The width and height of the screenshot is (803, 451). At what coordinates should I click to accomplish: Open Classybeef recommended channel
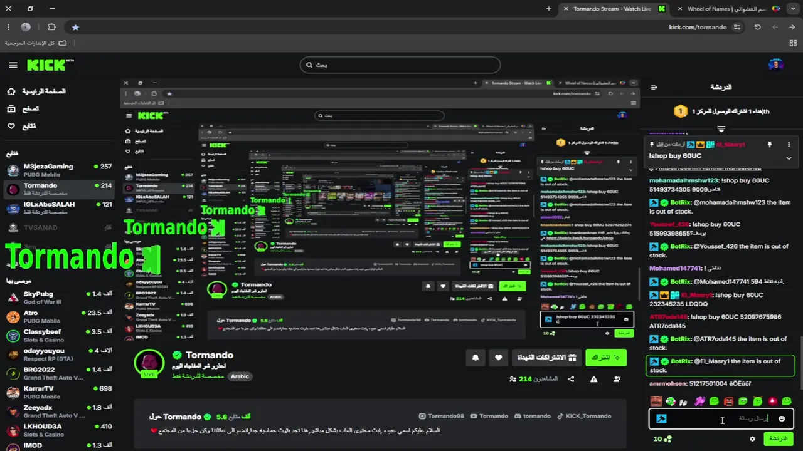pos(60,335)
